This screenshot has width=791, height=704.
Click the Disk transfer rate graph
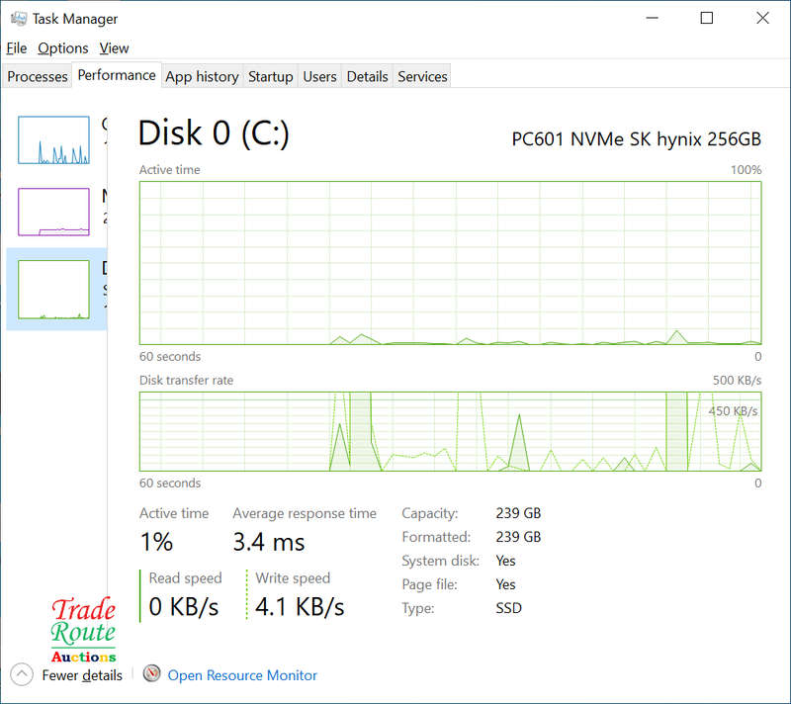point(450,431)
